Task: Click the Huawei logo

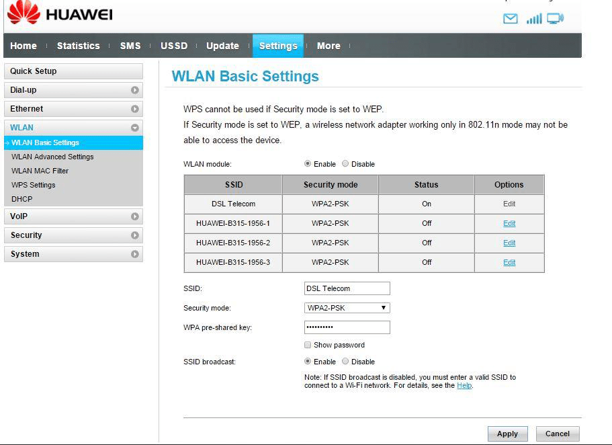Action: coord(60,14)
